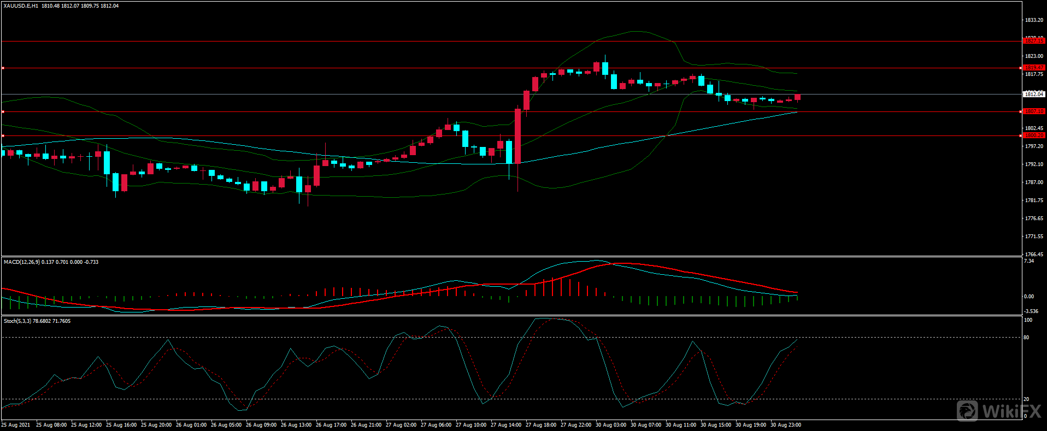Click the 25 Aug 2021 date label
The height and width of the screenshot is (431, 1047).
coord(16,425)
